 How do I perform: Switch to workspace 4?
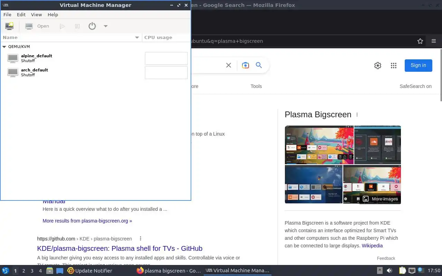click(x=40, y=271)
